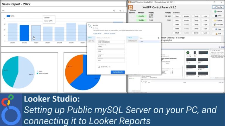Click the Username field containing pub
The width and height of the screenshot is (225, 126).
111,56
